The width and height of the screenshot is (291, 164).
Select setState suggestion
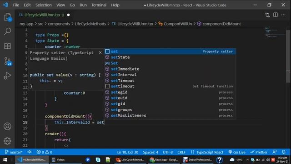click(x=170, y=57)
